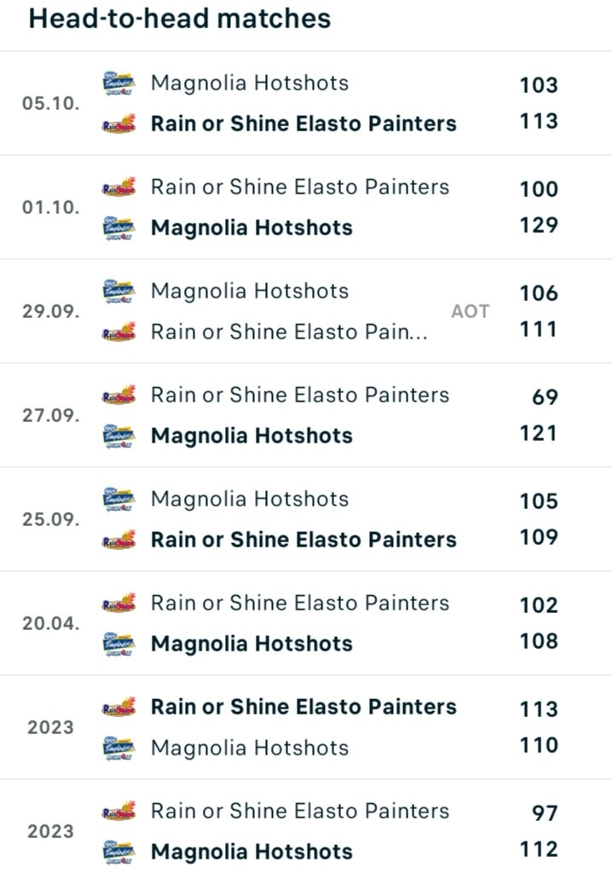Viewport: 613px width, 879px height.
Task: Click Rain or Shine logo in 27.09. match
Action: coord(119,396)
